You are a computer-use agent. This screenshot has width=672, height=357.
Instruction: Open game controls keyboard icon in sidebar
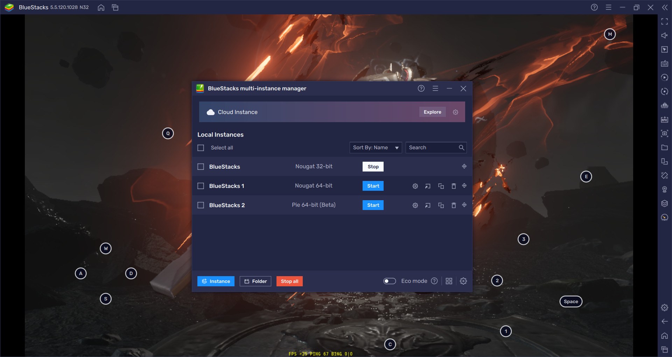[665, 64]
